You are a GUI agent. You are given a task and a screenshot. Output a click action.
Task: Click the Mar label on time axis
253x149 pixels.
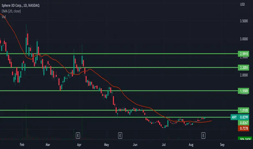coord(48,145)
